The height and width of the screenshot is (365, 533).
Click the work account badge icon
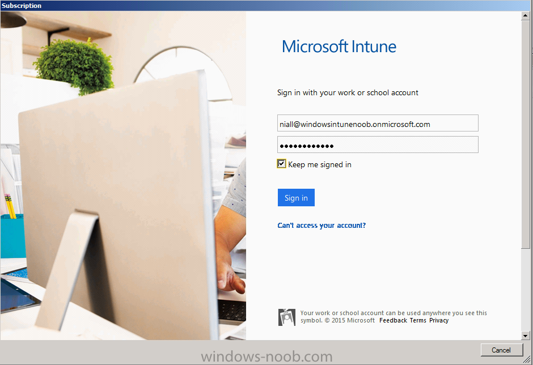[286, 317]
